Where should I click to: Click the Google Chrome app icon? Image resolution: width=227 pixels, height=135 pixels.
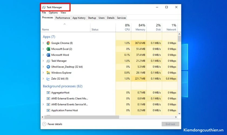click(x=48, y=43)
